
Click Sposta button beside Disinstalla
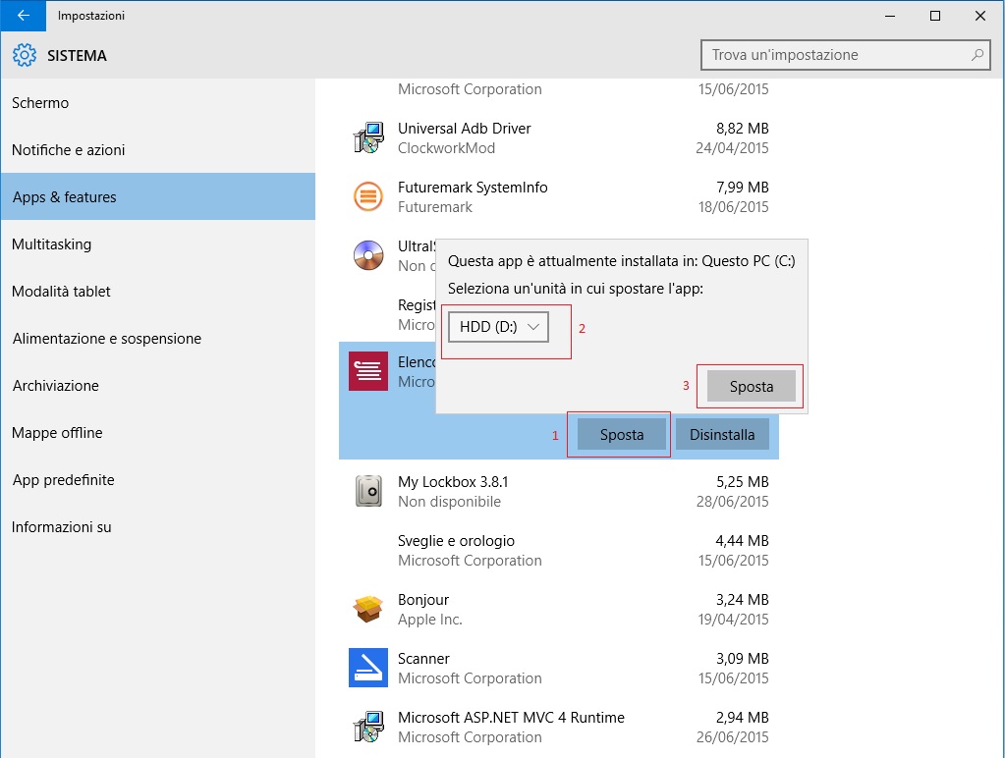[x=622, y=435]
